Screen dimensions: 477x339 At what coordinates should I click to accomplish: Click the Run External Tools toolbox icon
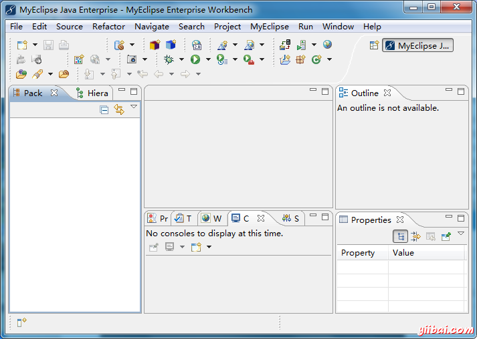pos(249,59)
